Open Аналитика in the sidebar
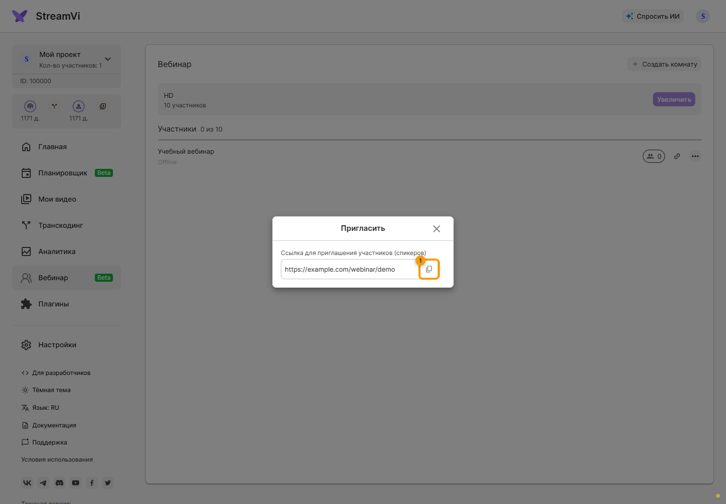The height and width of the screenshot is (504, 726). click(x=67, y=251)
